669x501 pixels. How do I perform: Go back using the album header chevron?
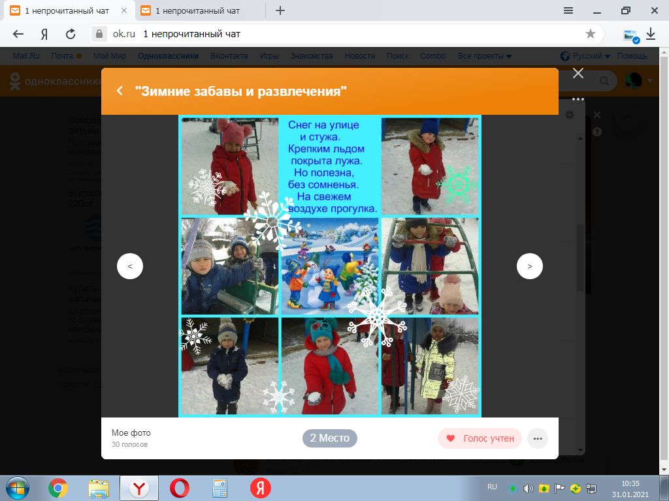coord(120,91)
